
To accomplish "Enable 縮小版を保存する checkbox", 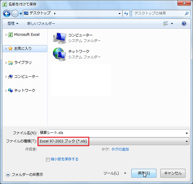I will pyautogui.click(x=48, y=160).
